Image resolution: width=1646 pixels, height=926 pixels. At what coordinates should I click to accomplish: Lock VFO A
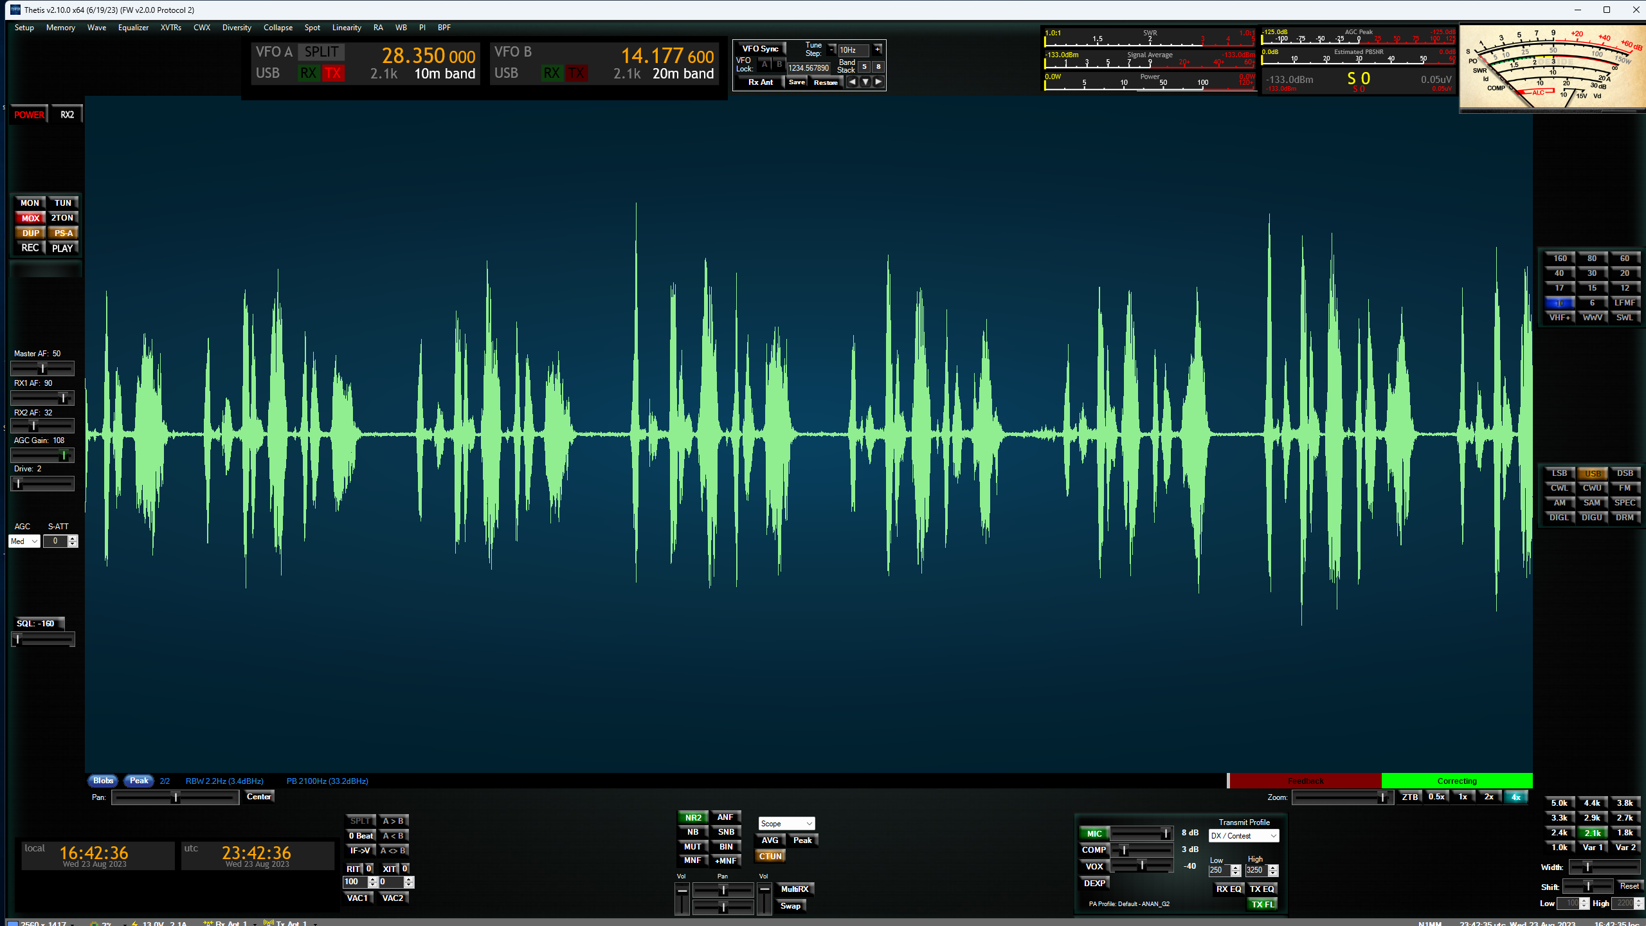[x=764, y=64]
